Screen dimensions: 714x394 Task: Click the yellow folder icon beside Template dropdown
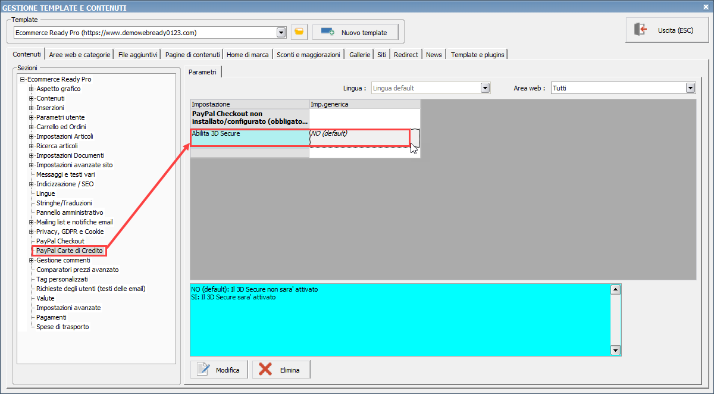299,32
